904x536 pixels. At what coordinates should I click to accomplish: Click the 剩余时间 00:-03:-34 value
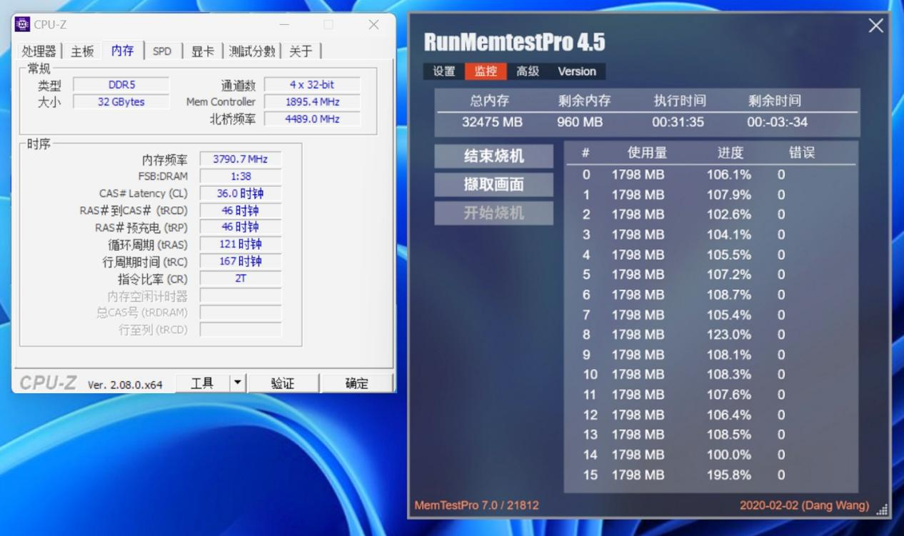coord(778,122)
